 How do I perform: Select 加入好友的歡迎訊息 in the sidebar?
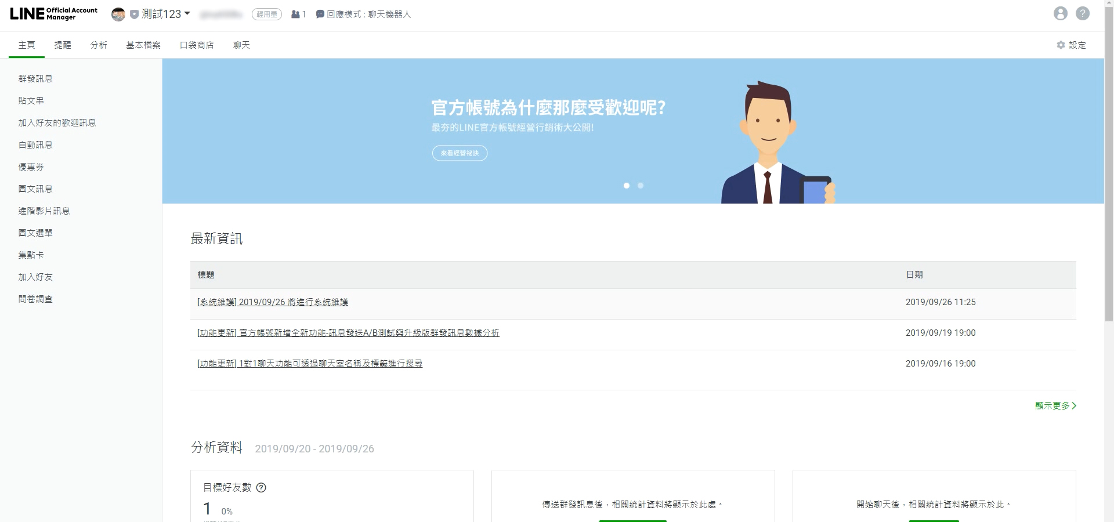point(57,122)
